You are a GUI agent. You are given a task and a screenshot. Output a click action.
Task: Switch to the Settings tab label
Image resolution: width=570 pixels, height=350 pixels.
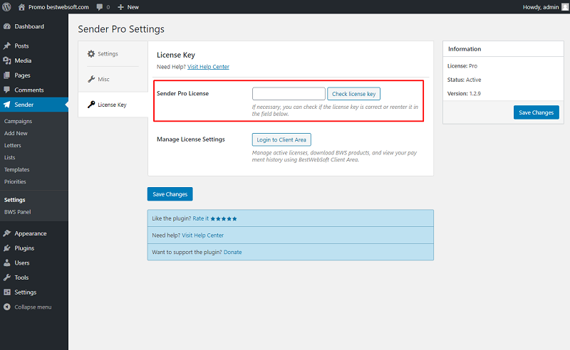click(108, 54)
